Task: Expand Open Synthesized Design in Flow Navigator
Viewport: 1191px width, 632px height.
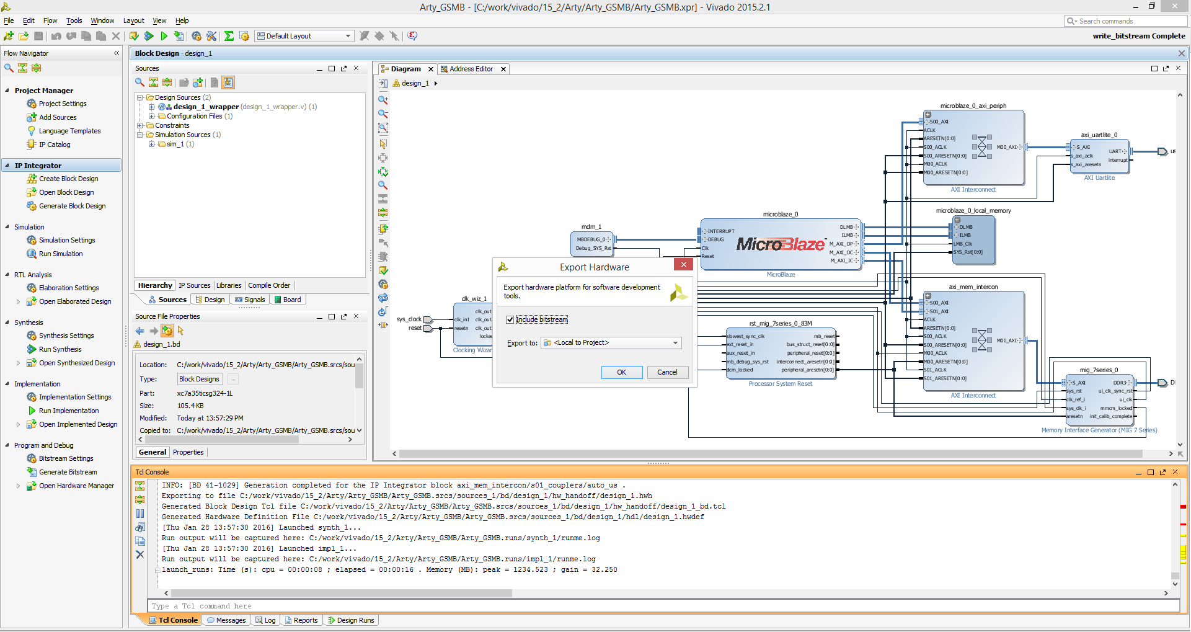Action: [18, 363]
